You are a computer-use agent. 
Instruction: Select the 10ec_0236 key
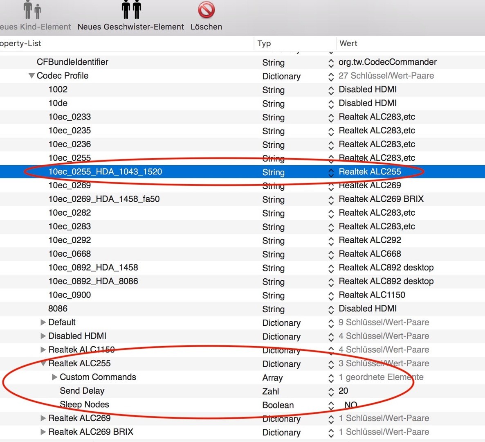pyautogui.click(x=70, y=144)
